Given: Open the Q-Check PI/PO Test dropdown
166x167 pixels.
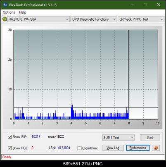Looking at the screenshot, I should 141,19.
